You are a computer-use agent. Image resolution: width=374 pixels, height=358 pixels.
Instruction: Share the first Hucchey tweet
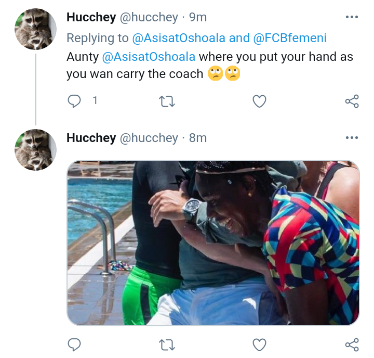(352, 101)
